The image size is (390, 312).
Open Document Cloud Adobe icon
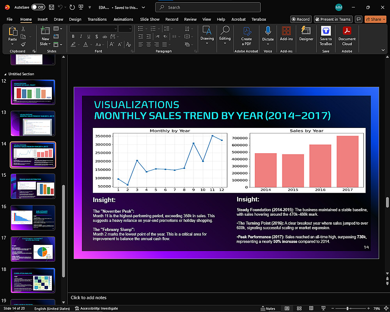[347, 31]
